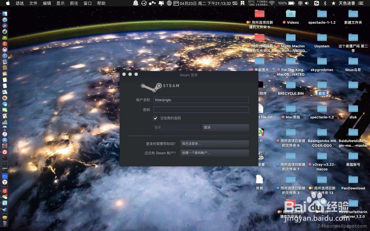Uncheck the 记住我的密码 remember password checkbox
The width and height of the screenshot is (370, 231).
tap(155, 118)
